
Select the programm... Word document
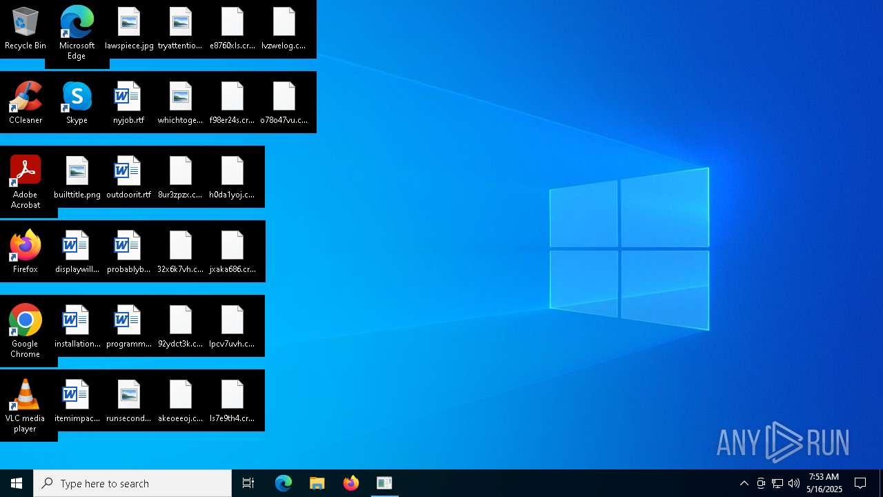pos(129,327)
